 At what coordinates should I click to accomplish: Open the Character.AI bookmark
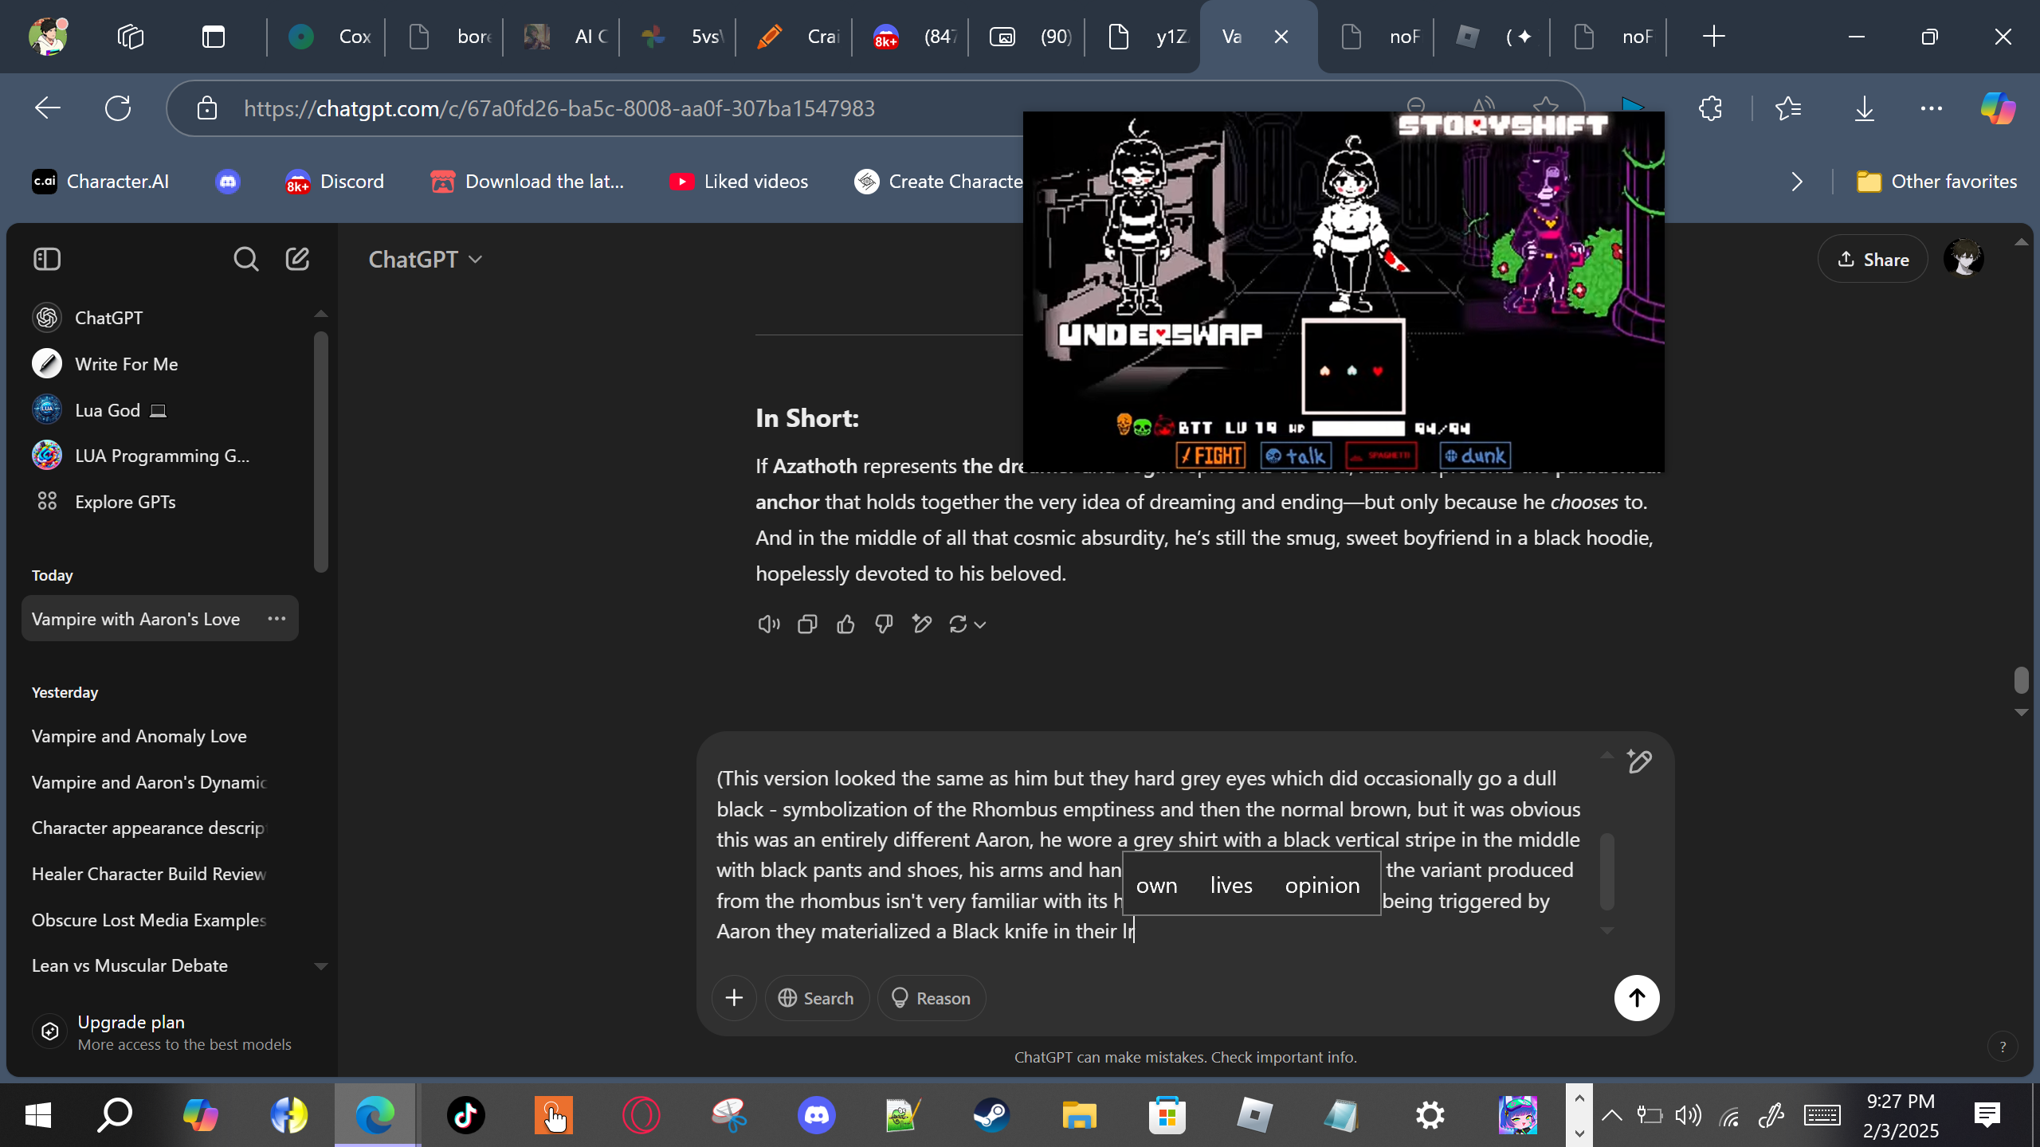click(100, 182)
